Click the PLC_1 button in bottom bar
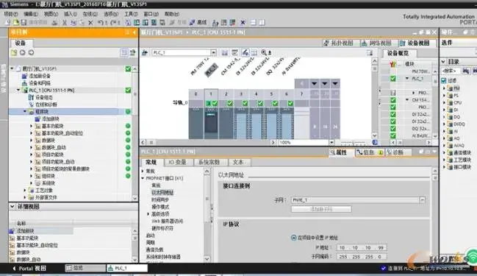Viewport: 477px width, 276px height. pos(127,268)
